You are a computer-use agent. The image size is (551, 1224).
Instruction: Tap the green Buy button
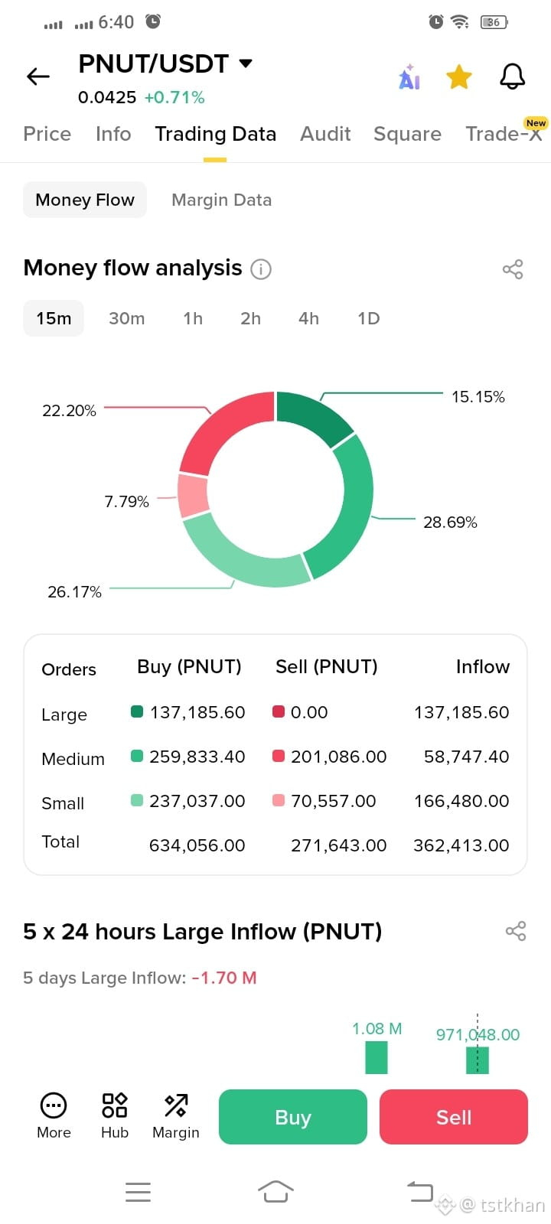[293, 1117]
